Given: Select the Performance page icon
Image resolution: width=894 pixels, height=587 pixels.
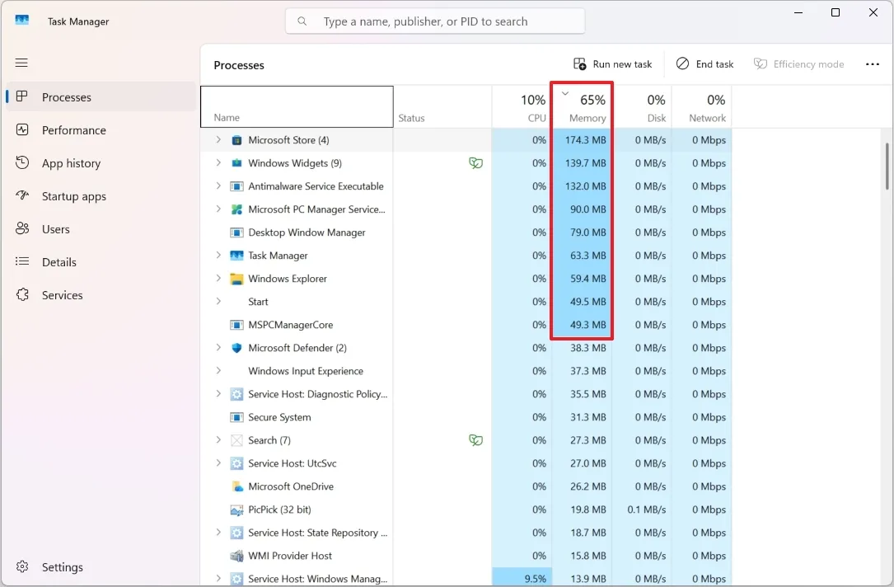Looking at the screenshot, I should click(x=21, y=130).
